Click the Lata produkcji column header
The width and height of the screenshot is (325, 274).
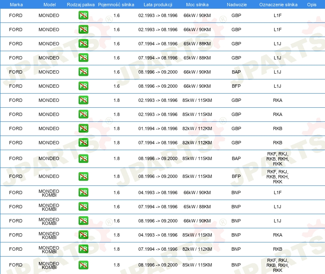(x=158, y=5)
